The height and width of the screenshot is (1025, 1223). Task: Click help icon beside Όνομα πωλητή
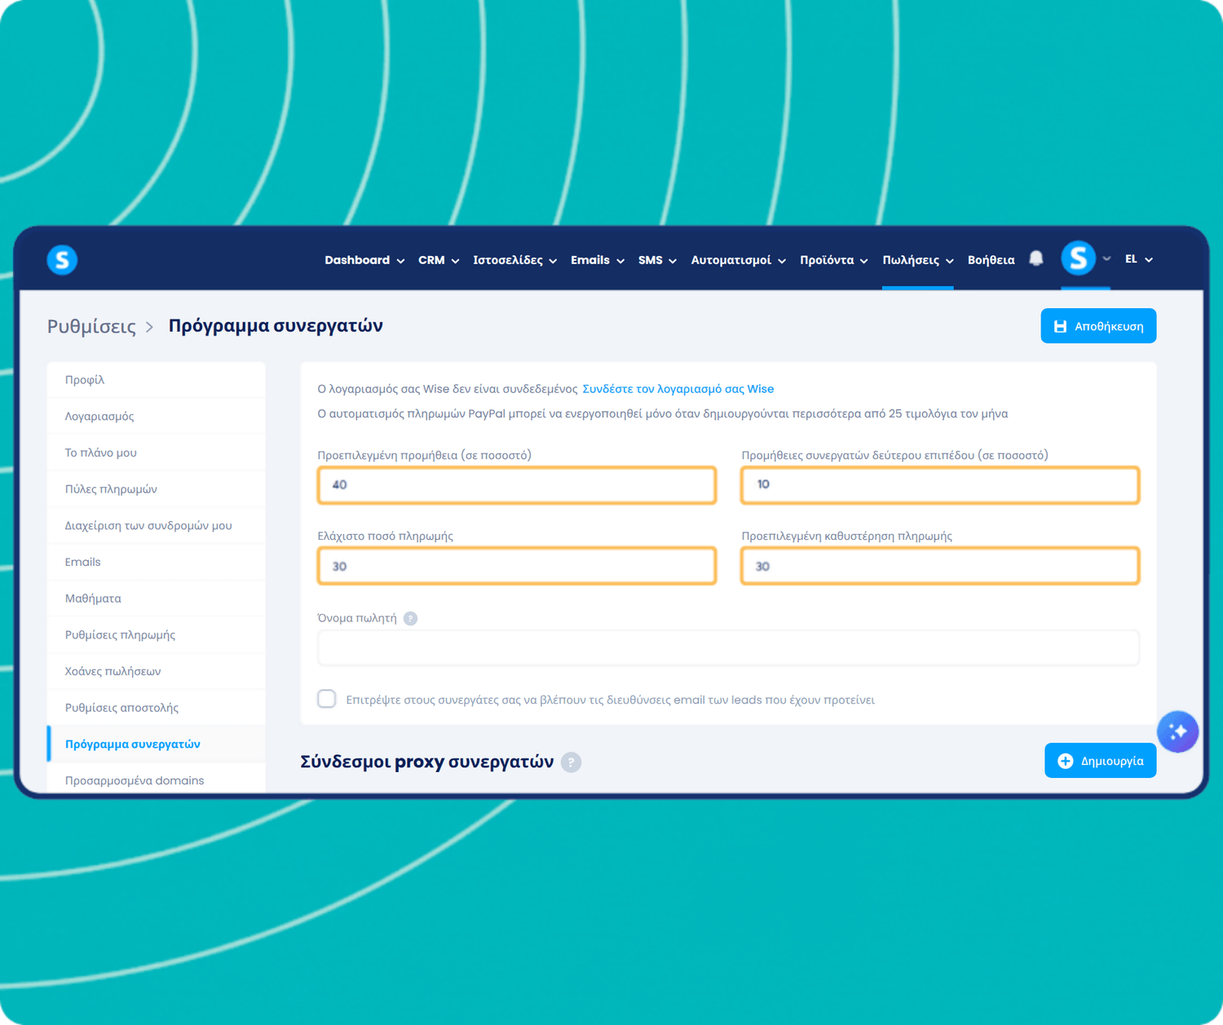click(411, 618)
